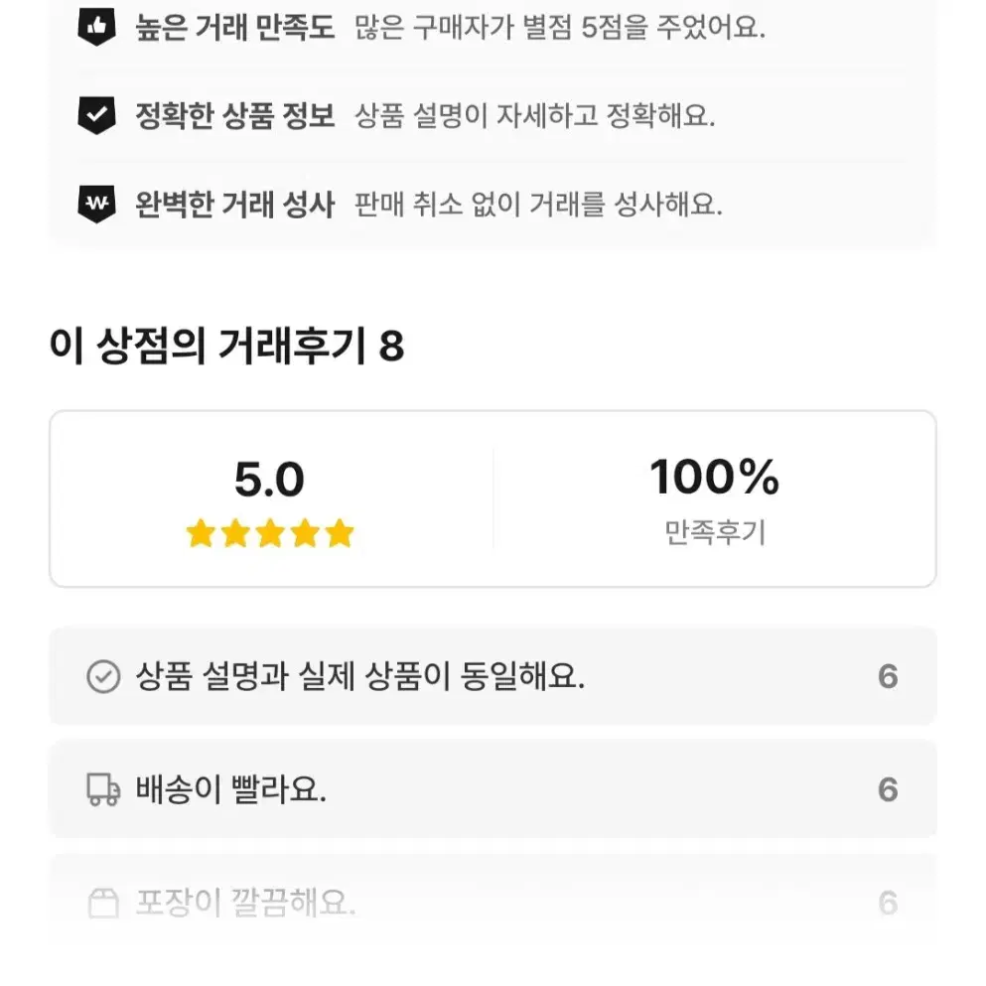This screenshot has height=986, width=986.
Task: Tap the checkmark shield badge icon
Action: pos(97,115)
